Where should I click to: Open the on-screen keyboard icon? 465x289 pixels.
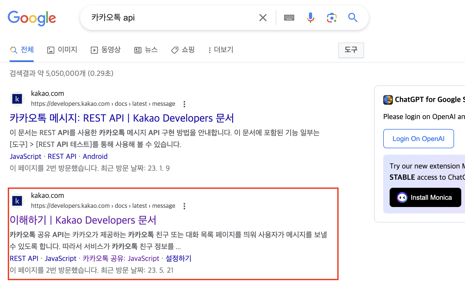[x=289, y=18]
